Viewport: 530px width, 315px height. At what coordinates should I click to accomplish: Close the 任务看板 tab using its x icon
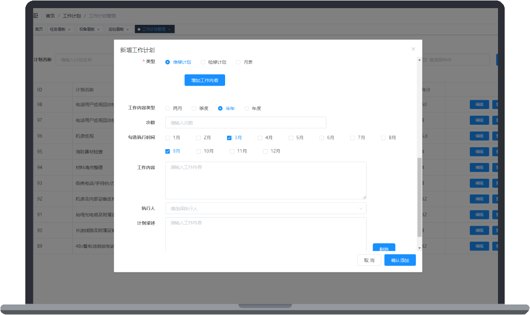pos(69,30)
